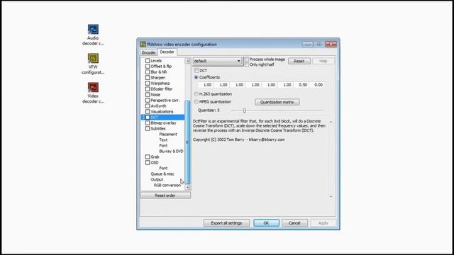This screenshot has height=255, width=454.
Task: Click the Reset order button
Action: pos(165,195)
